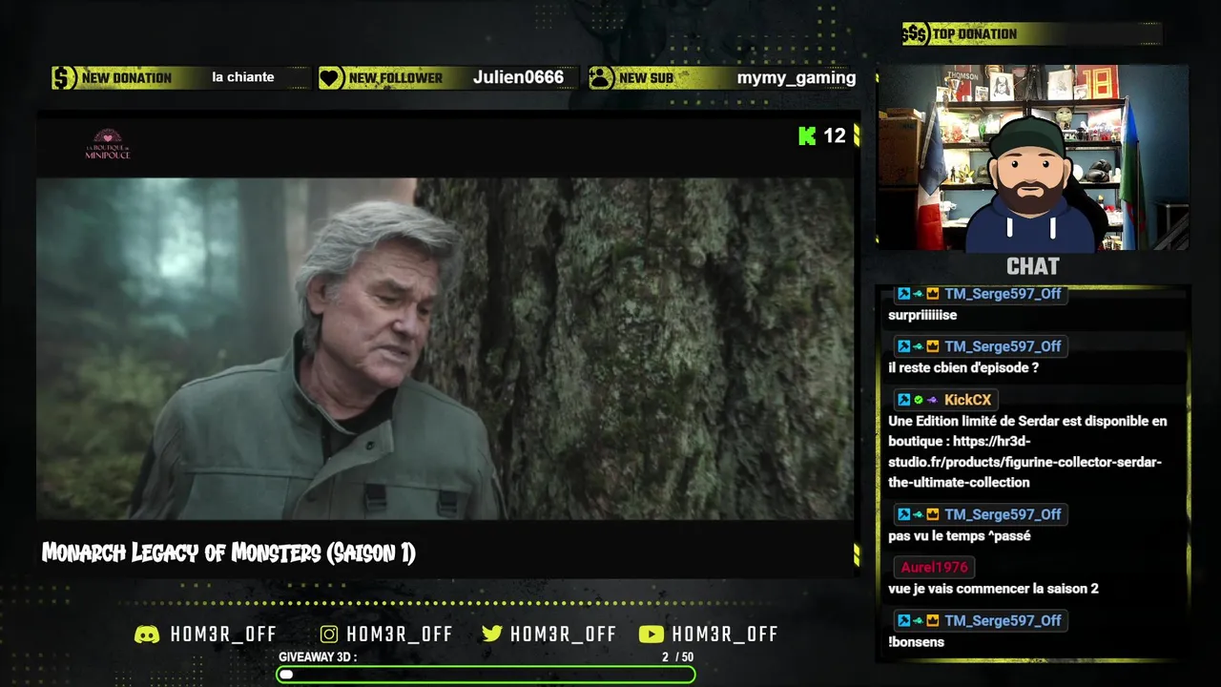Viewport: 1221px width, 687px height.
Task: Click the title 'Monarch Legacy of Monsters (Saison 1)'
Action: click(x=229, y=553)
